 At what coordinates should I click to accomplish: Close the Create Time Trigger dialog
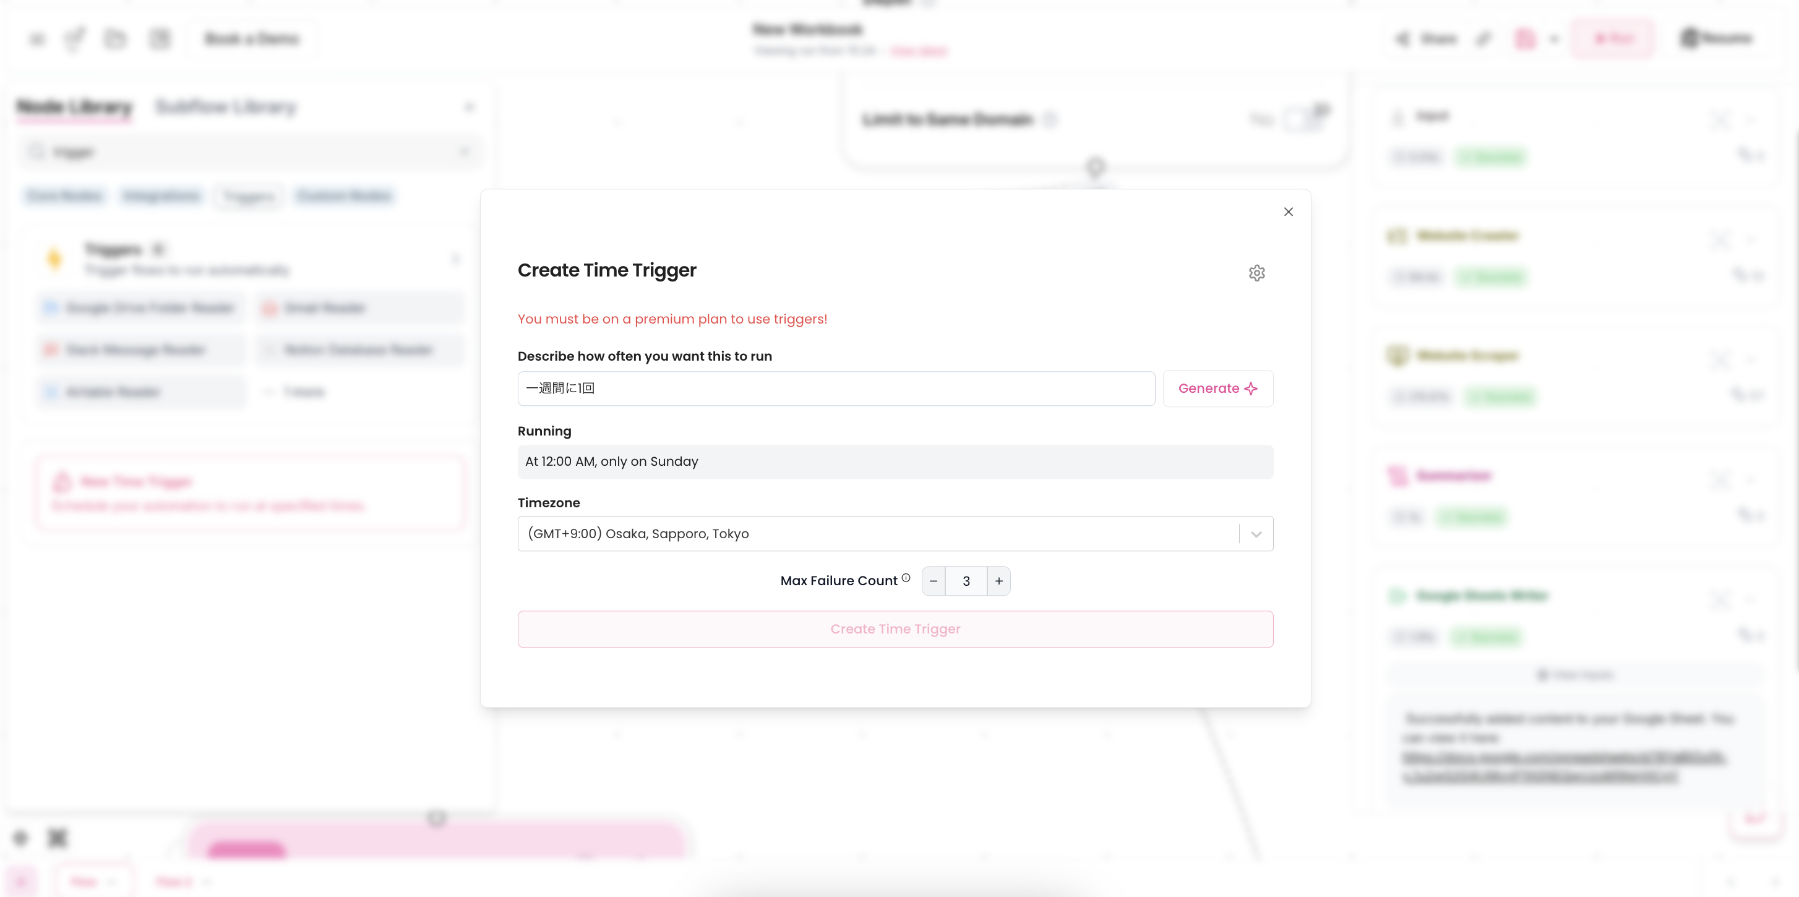1288,212
